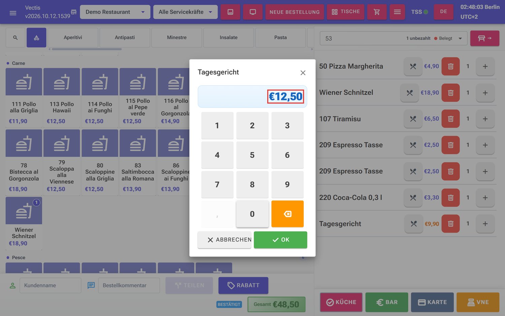
Task: Add one more 220 Coca-Cola 0,3 l
Action: click(485, 198)
